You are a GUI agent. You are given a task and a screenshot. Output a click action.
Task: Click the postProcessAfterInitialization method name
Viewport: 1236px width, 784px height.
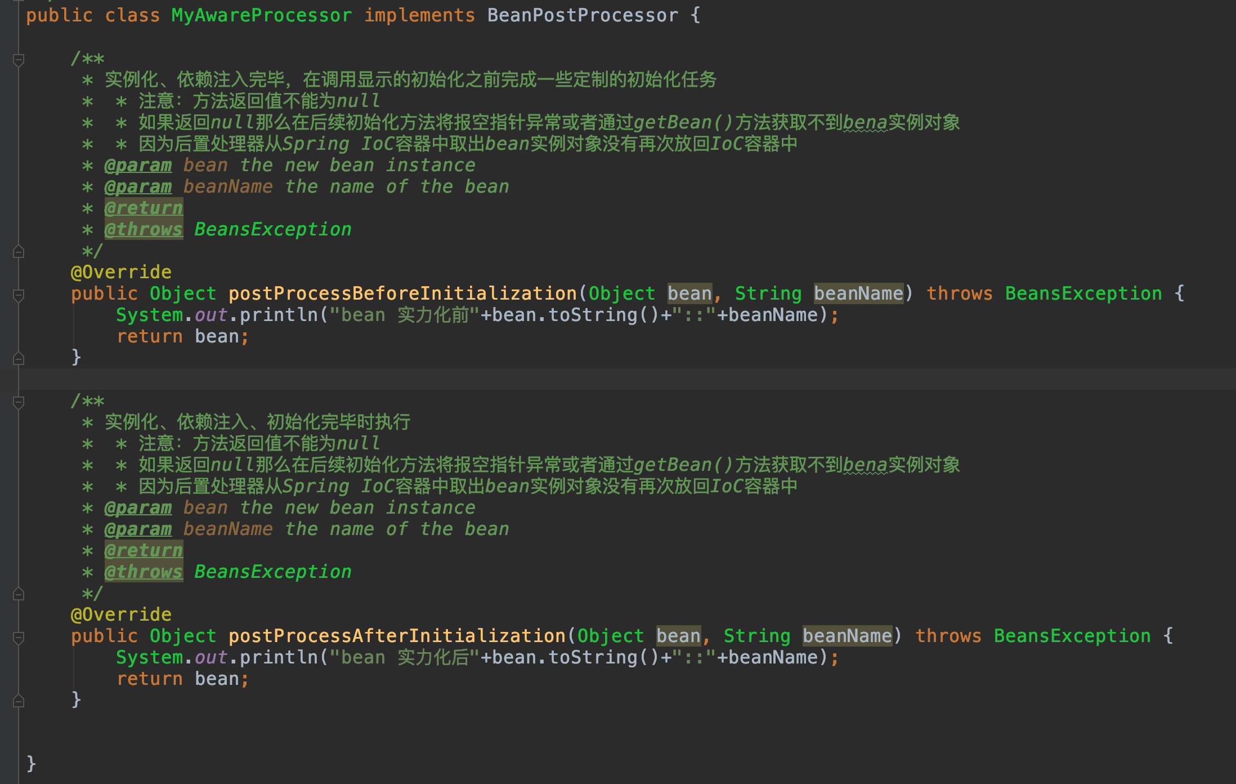(397, 636)
